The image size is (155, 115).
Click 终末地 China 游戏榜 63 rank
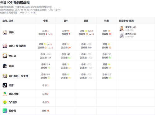[x=46, y=78]
